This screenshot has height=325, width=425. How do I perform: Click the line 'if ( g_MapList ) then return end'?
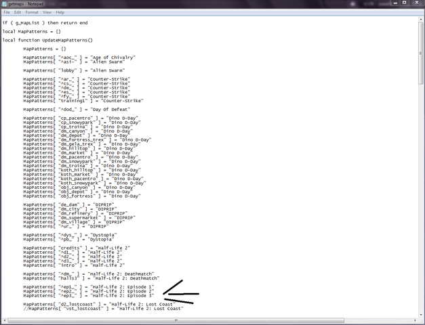click(45, 23)
